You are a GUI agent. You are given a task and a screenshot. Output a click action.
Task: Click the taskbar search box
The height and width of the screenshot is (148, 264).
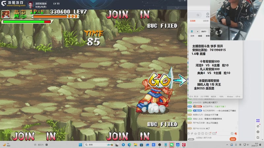tap(99, 145)
